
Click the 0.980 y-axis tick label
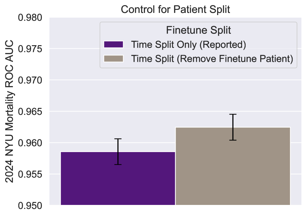coord(31,18)
